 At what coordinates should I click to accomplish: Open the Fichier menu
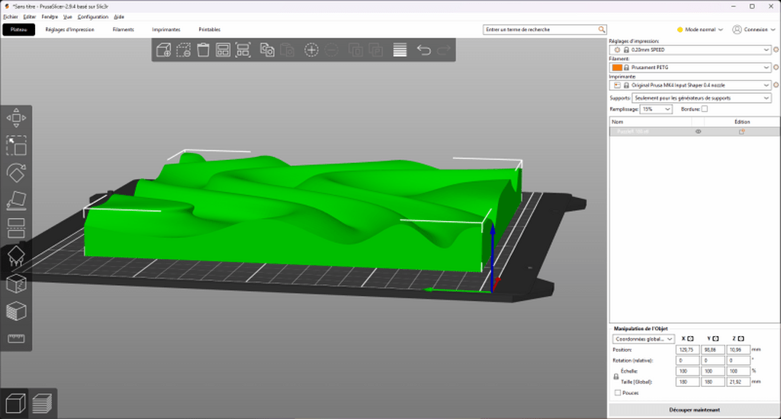point(10,16)
